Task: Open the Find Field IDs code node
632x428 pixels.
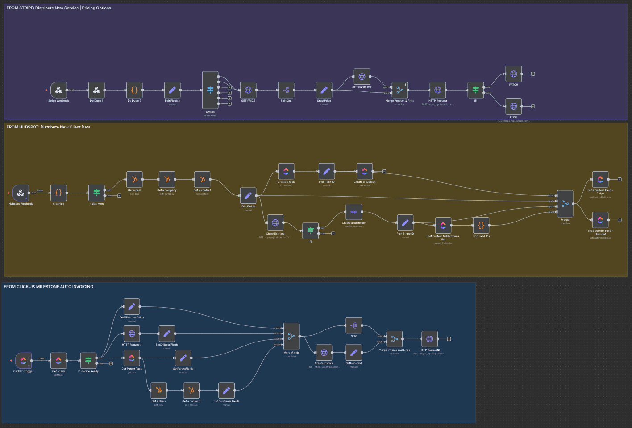Action: tap(481, 226)
